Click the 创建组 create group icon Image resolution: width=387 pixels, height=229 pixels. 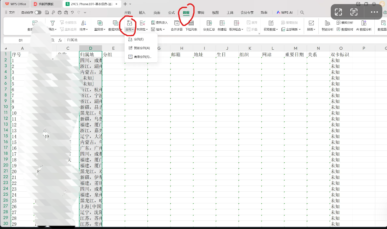click(222, 23)
